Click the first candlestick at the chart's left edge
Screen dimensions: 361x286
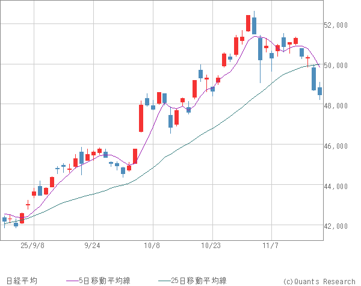click(x=5, y=220)
